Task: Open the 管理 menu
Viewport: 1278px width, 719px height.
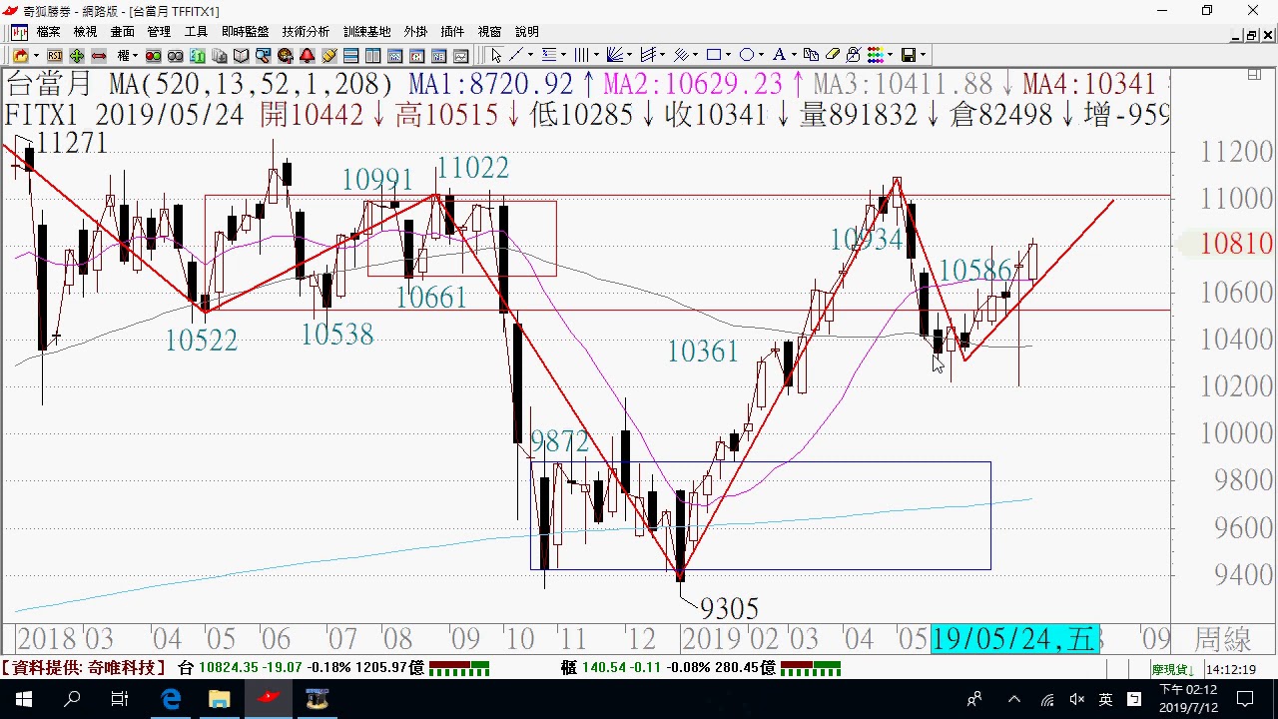Action: [x=159, y=32]
